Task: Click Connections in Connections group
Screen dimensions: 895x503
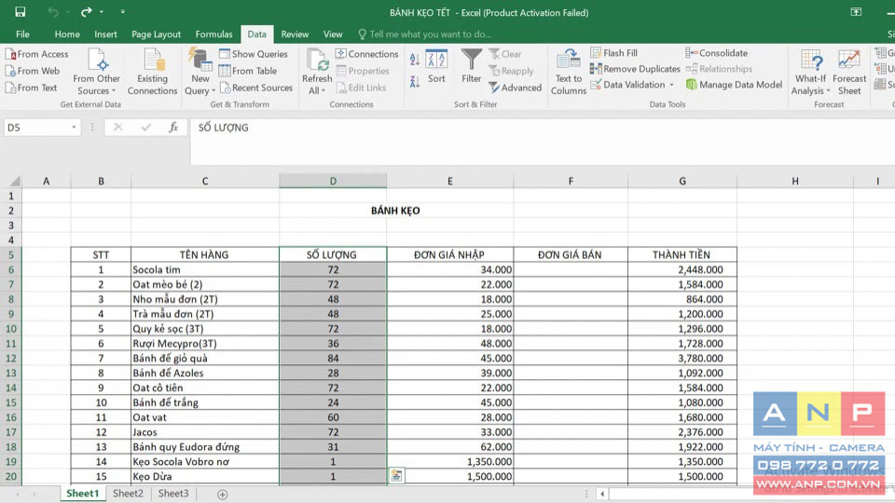Action: (367, 54)
